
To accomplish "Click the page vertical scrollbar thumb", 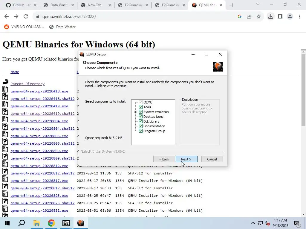I will pyautogui.click(x=303, y=89).
